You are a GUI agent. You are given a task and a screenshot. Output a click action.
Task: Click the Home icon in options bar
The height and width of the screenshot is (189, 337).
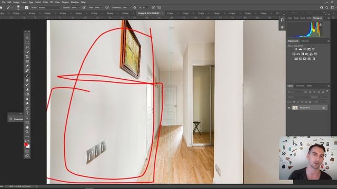[1, 7]
